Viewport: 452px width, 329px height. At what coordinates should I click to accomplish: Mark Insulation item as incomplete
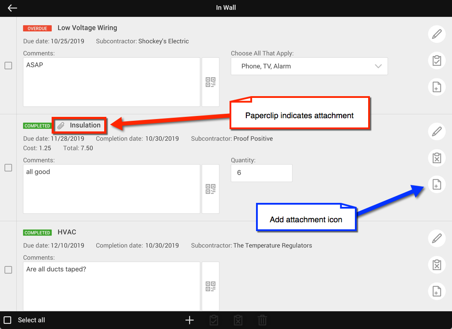tap(437, 158)
